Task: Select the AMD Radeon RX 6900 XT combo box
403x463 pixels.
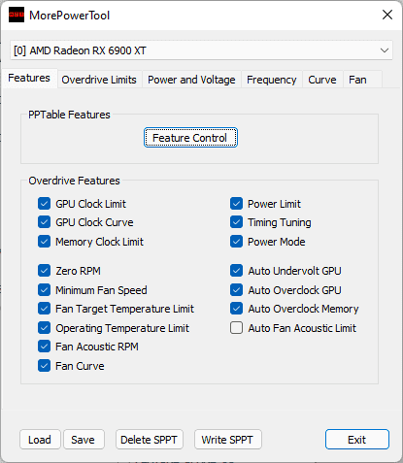Action: click(201, 50)
